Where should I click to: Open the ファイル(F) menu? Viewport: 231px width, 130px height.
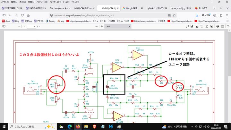coord(5,2)
